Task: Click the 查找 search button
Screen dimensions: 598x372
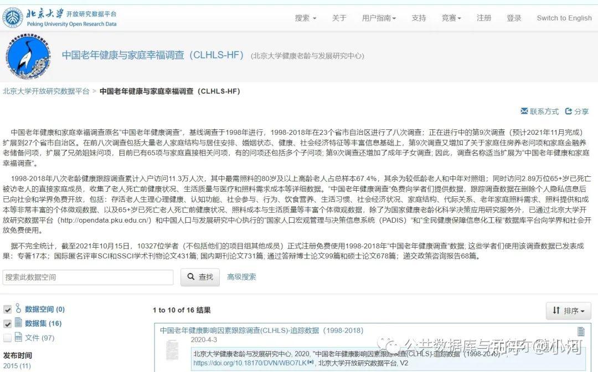Action: coord(200,277)
